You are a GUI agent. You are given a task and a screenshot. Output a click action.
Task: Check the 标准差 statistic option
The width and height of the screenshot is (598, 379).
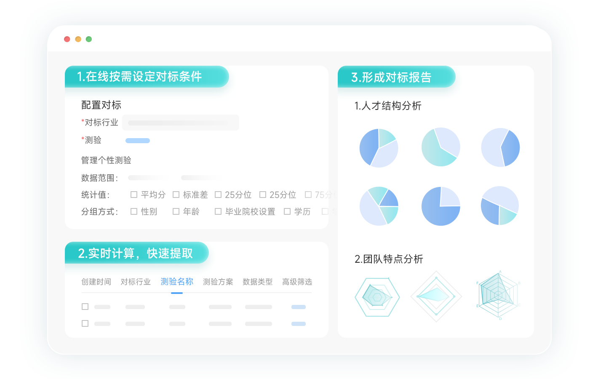(176, 195)
